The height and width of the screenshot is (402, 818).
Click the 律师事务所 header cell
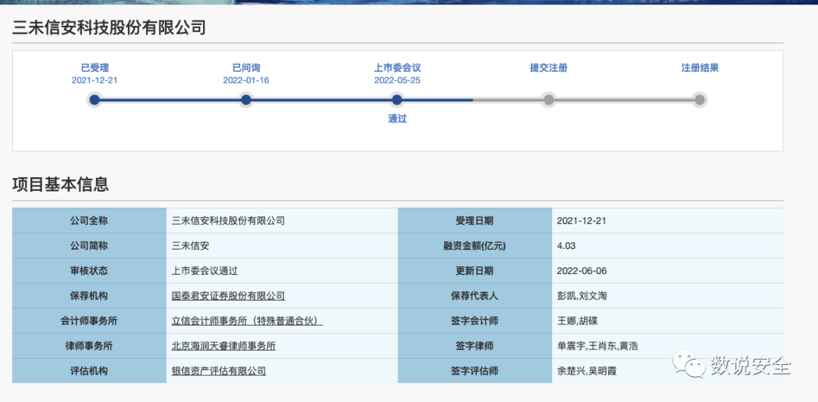point(89,346)
